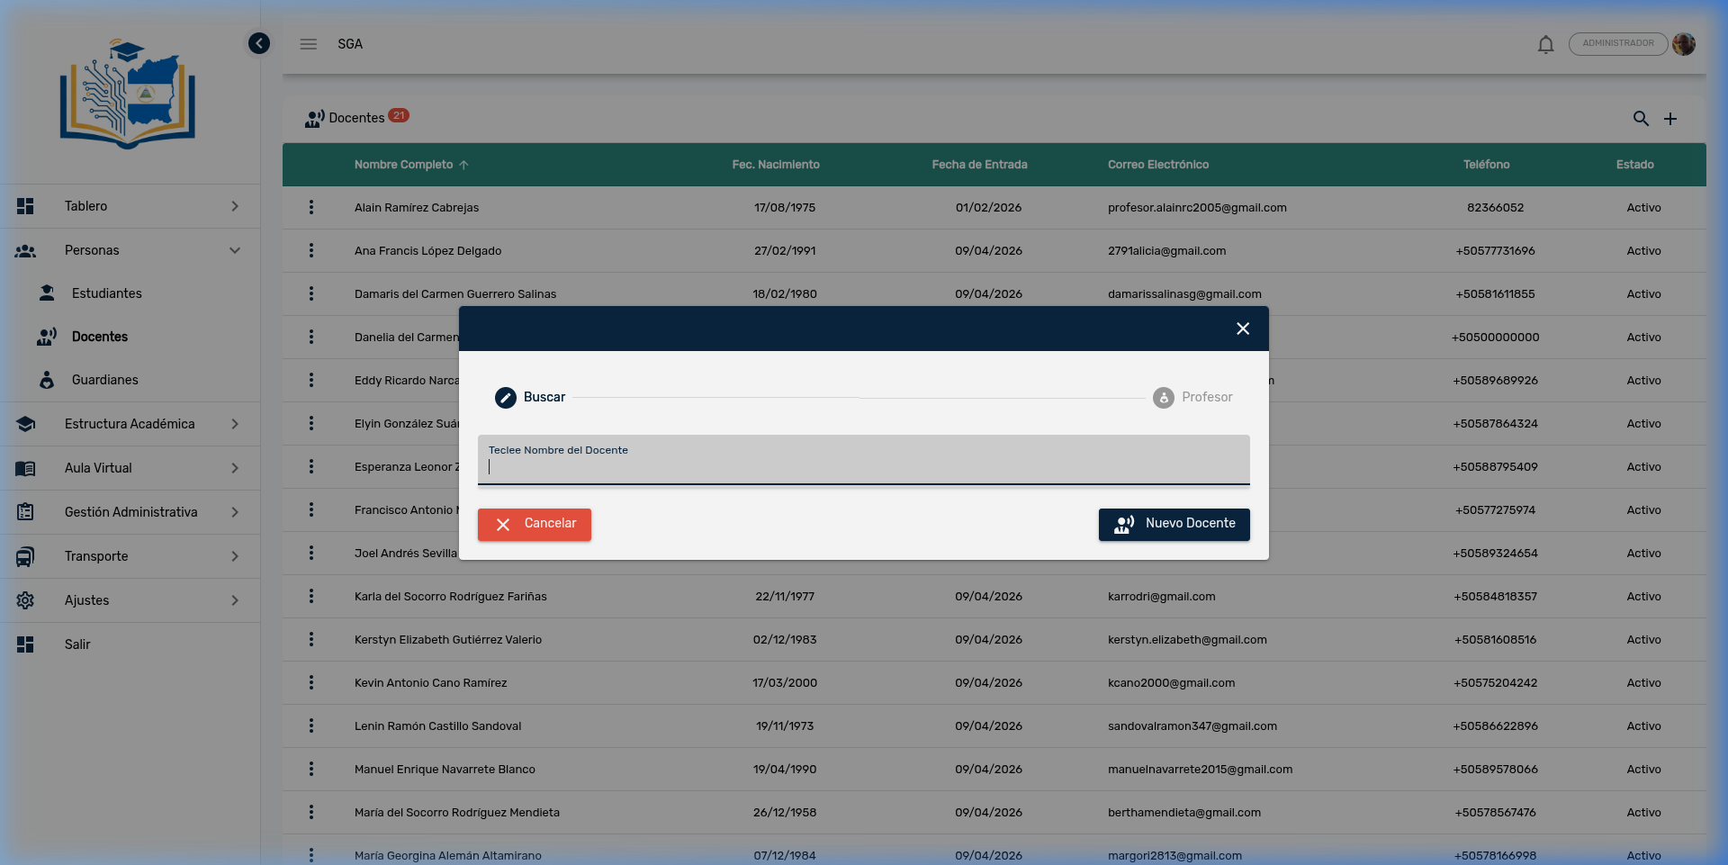Click the search magnifier icon above table
This screenshot has width=1728, height=865.
1641,119
